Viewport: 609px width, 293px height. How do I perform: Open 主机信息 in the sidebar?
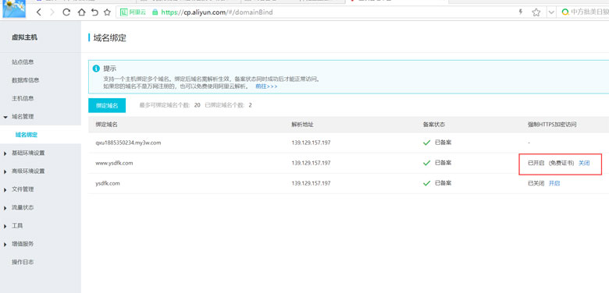[23, 98]
